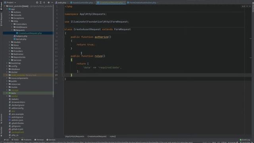Open the Git tool window
Screen dimensions: 254x143
[x=6, y=140]
